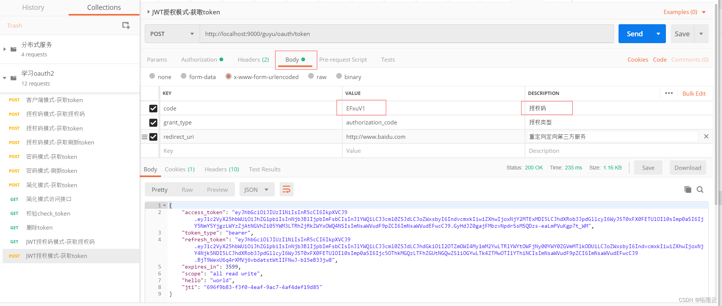Uncheck the grant_type parameter checkbox
The width and height of the screenshot is (722, 306).
153,123
